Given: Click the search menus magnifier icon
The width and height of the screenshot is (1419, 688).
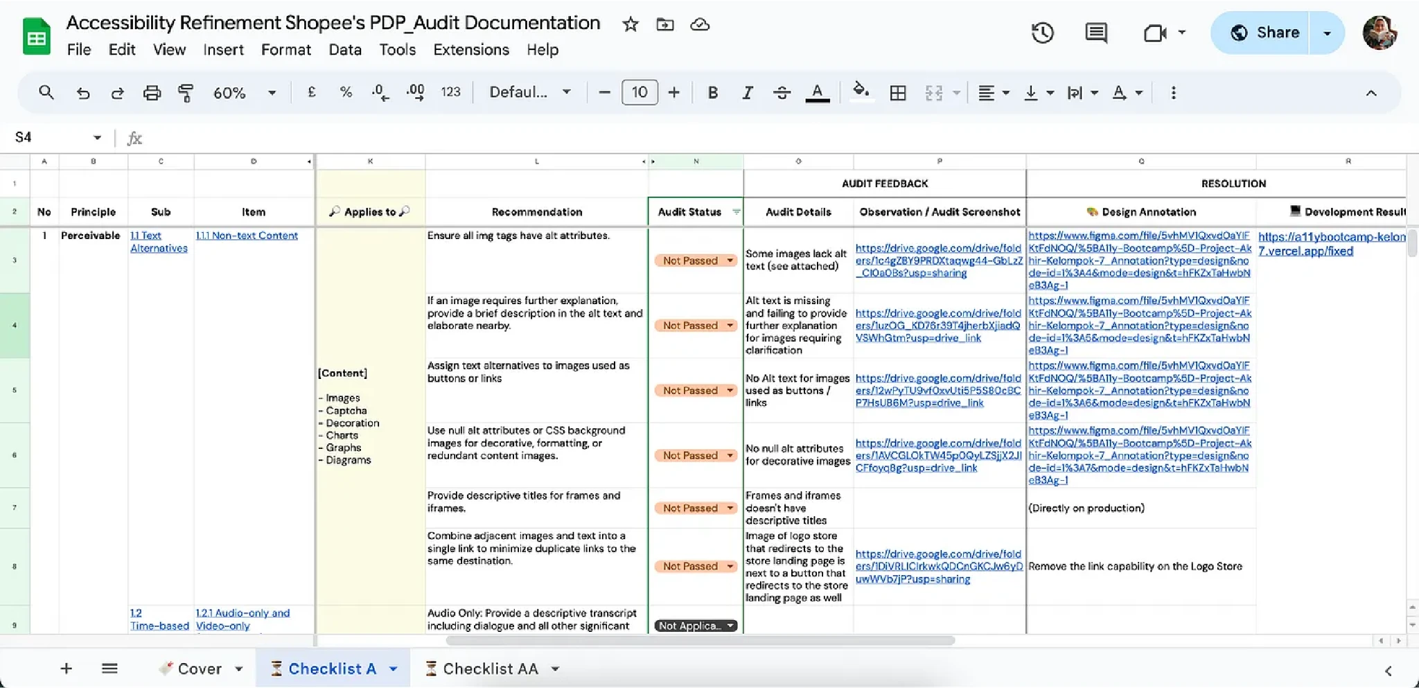Looking at the screenshot, I should coord(46,92).
